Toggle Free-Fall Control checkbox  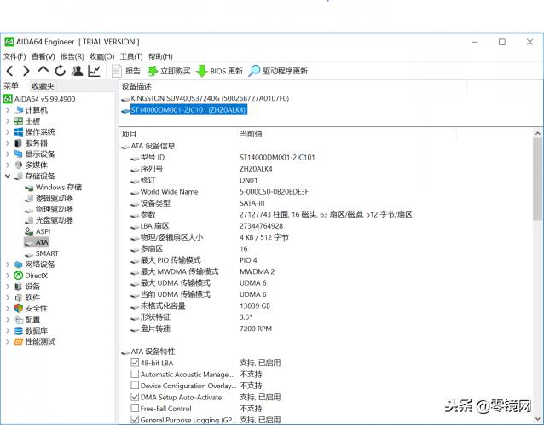tap(135, 408)
